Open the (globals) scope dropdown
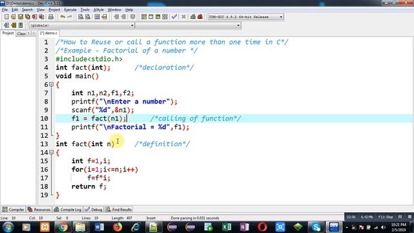Screen dimensions: 414x233 tap(82, 25)
